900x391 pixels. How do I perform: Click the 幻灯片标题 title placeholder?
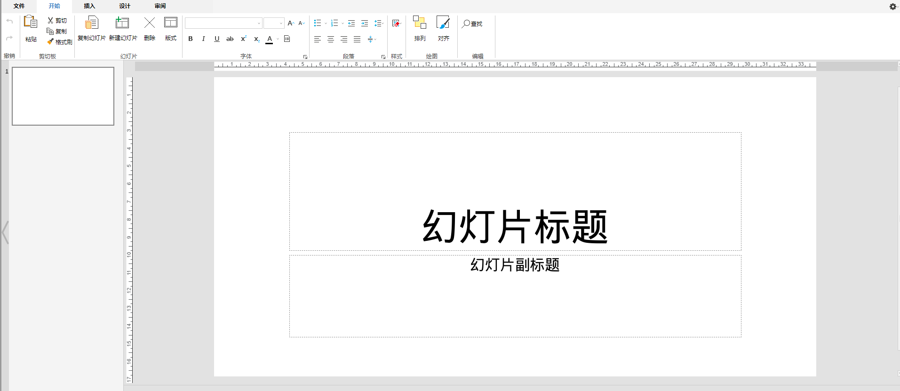[x=515, y=192]
